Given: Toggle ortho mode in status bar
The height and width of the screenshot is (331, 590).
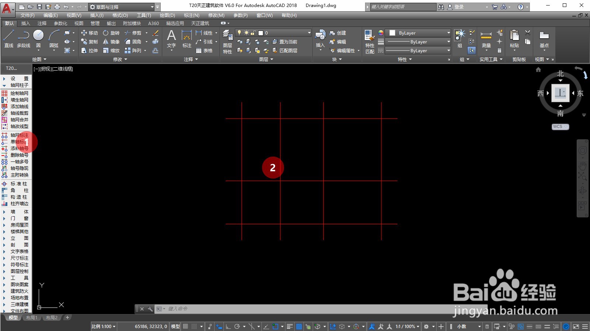Looking at the screenshot, I should [x=228, y=326].
